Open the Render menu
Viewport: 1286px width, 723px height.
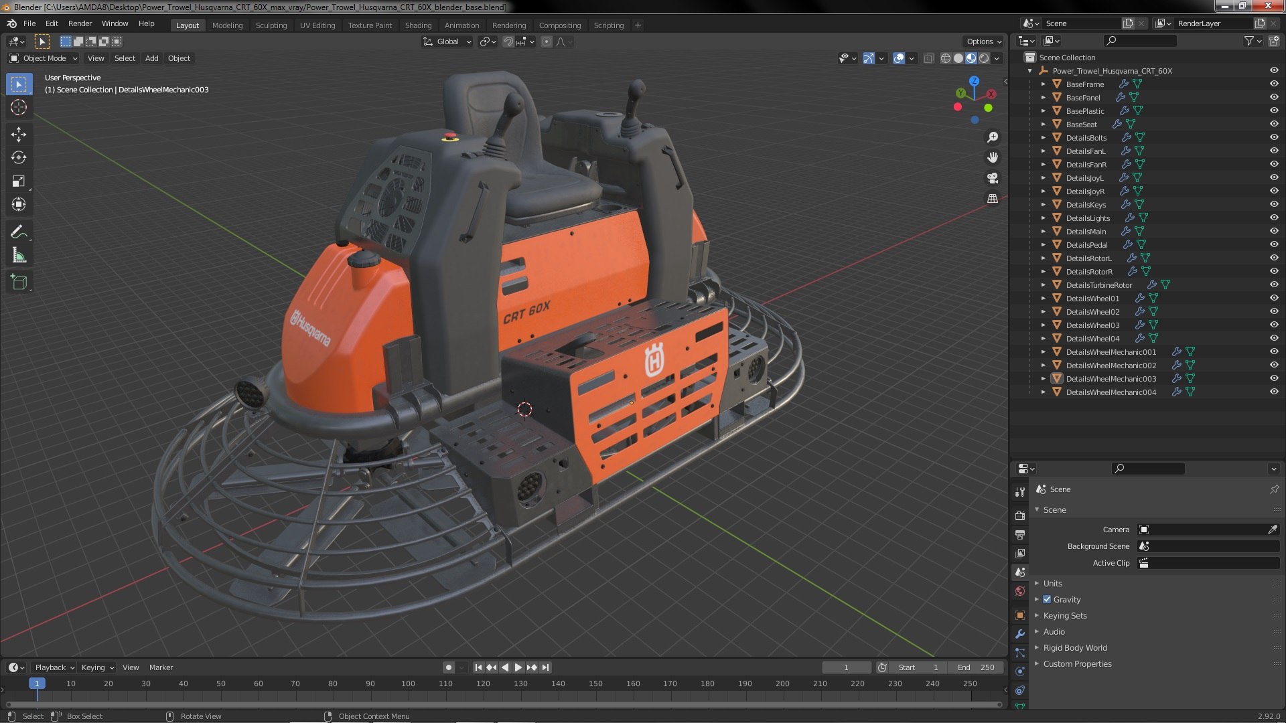[x=80, y=23]
